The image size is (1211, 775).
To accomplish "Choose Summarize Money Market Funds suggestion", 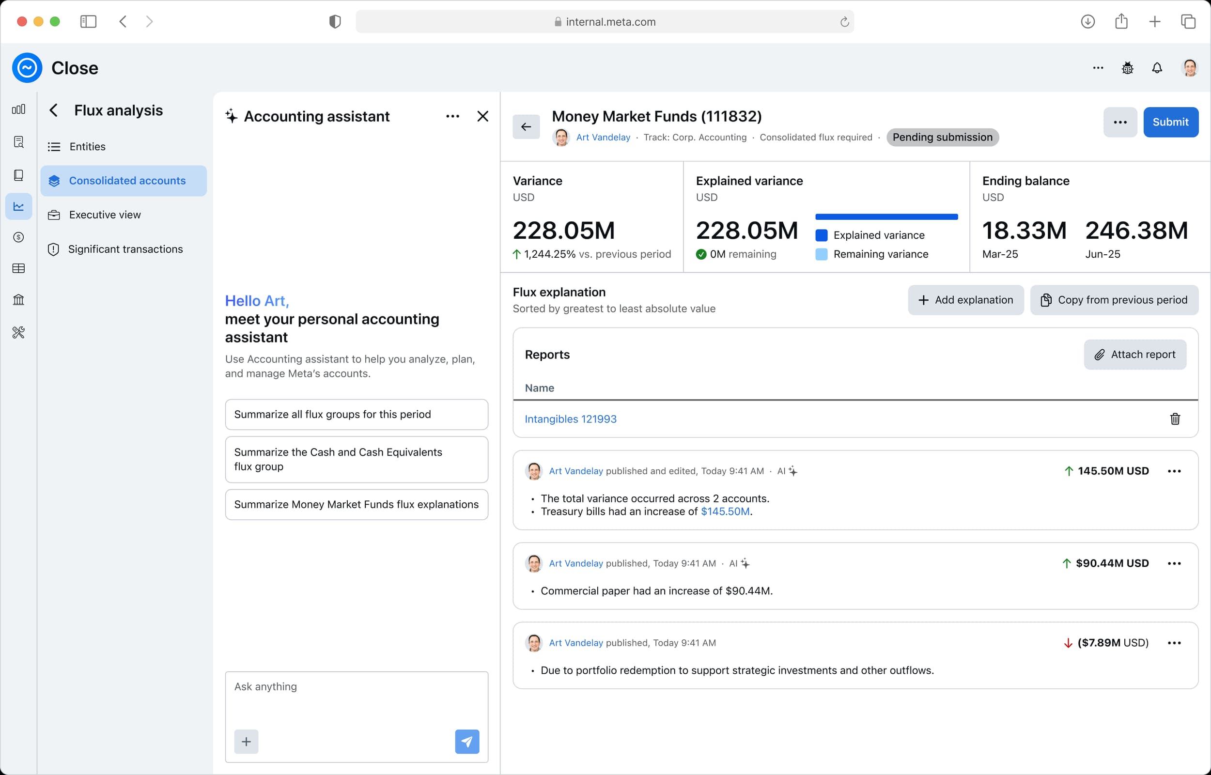I will (x=357, y=505).
